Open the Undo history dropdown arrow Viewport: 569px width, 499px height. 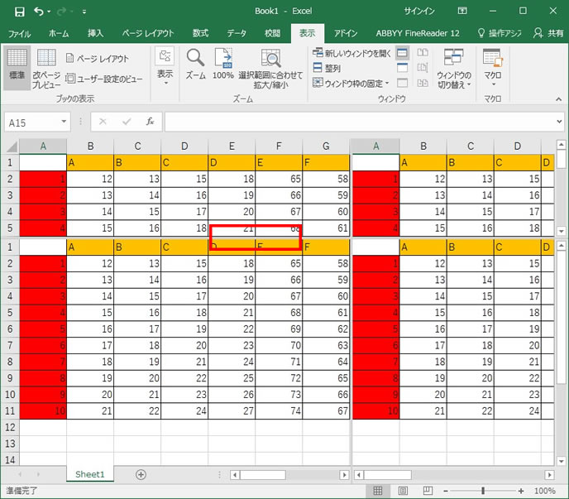click(x=49, y=12)
